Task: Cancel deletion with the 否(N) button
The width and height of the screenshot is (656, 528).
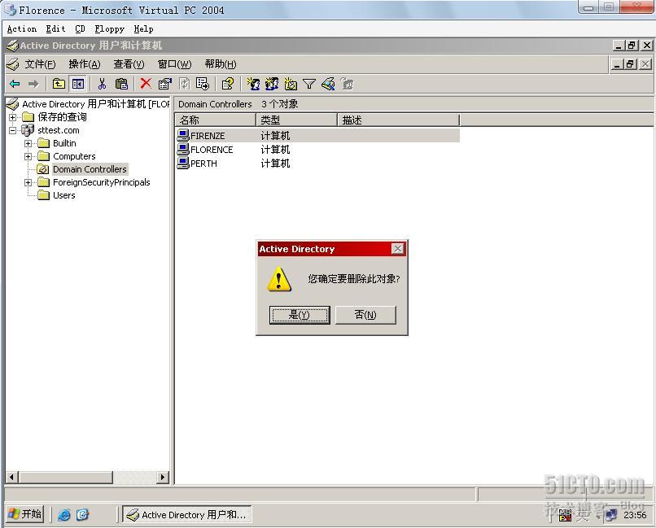Action: pyautogui.click(x=365, y=315)
